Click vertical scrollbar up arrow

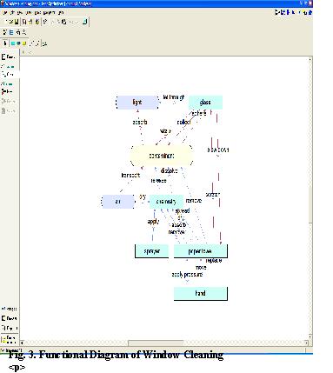tap(310, 60)
